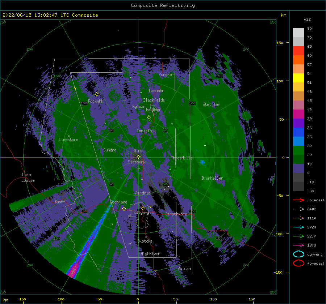
Task: Click the Sundre label
Action: tap(110, 150)
